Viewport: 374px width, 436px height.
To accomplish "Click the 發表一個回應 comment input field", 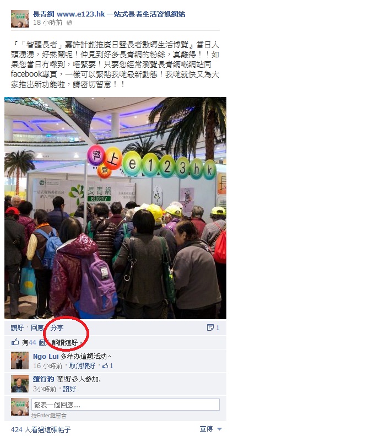I will [x=126, y=405].
